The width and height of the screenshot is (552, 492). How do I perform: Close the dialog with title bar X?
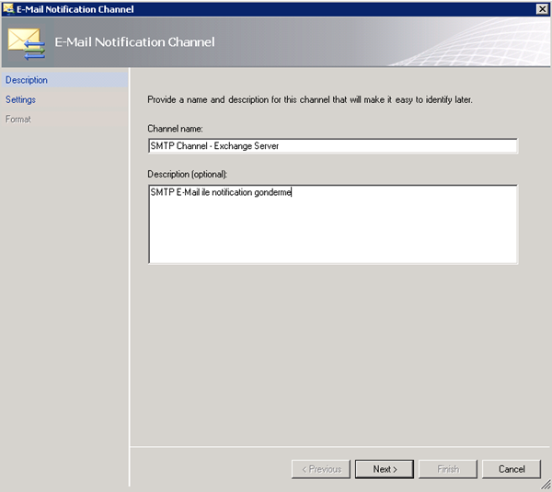tap(542, 9)
